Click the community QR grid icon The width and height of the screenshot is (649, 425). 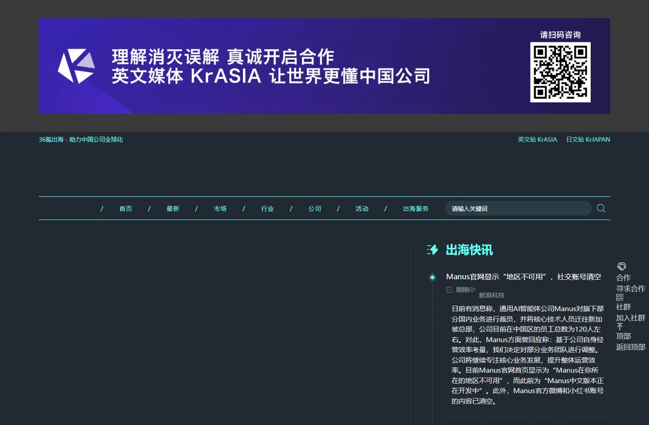620,297
